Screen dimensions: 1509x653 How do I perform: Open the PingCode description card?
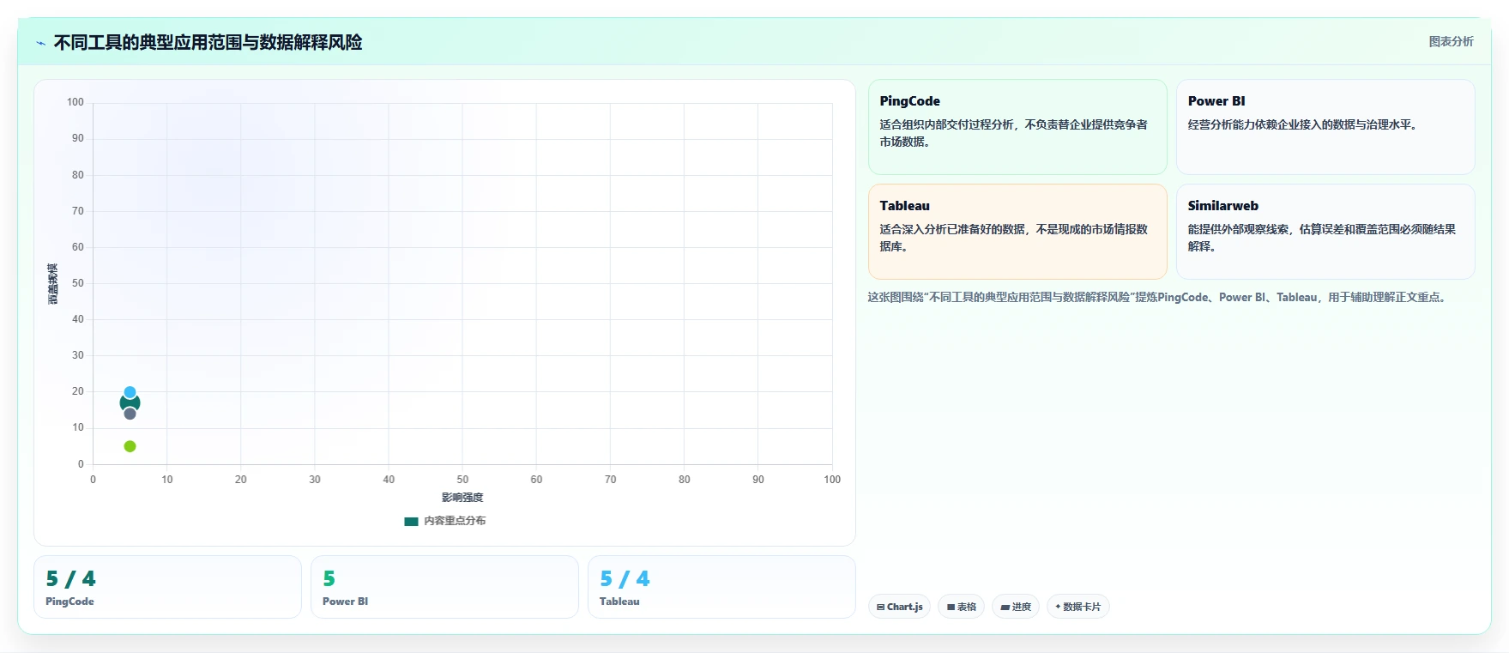1017,127
